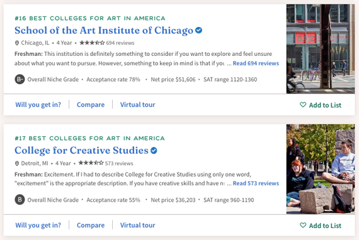This screenshot has height=240, width=359.
Task: Click location pin icon next to Chicago, IL
Action: click(x=17, y=43)
